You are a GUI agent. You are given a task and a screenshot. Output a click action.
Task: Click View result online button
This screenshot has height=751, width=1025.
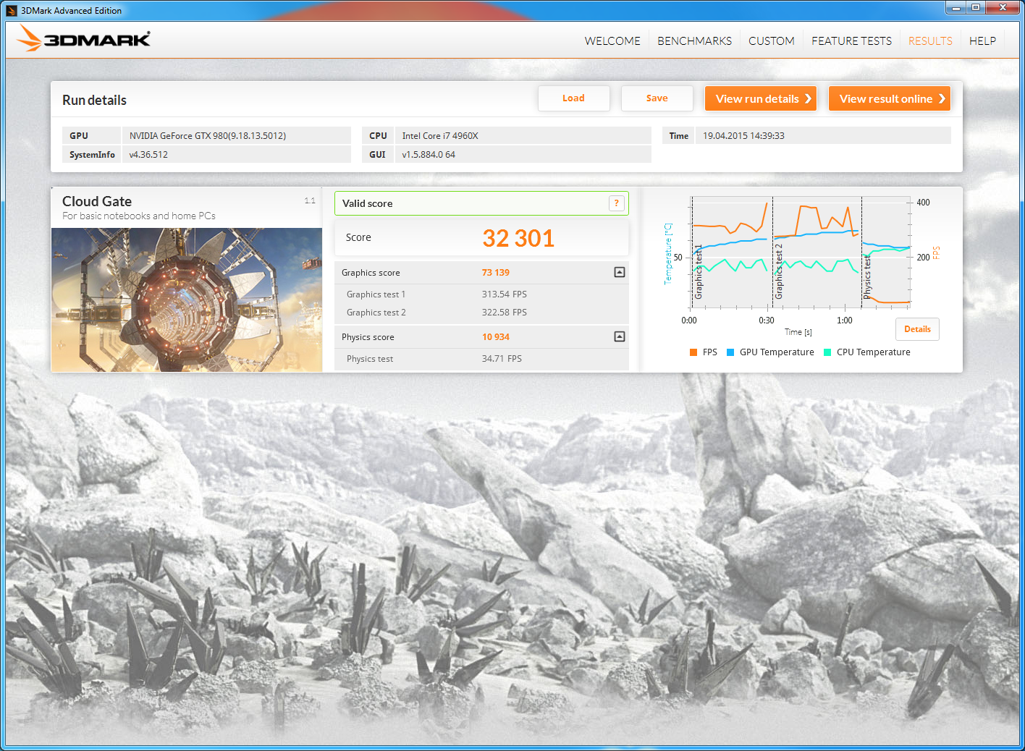[889, 99]
